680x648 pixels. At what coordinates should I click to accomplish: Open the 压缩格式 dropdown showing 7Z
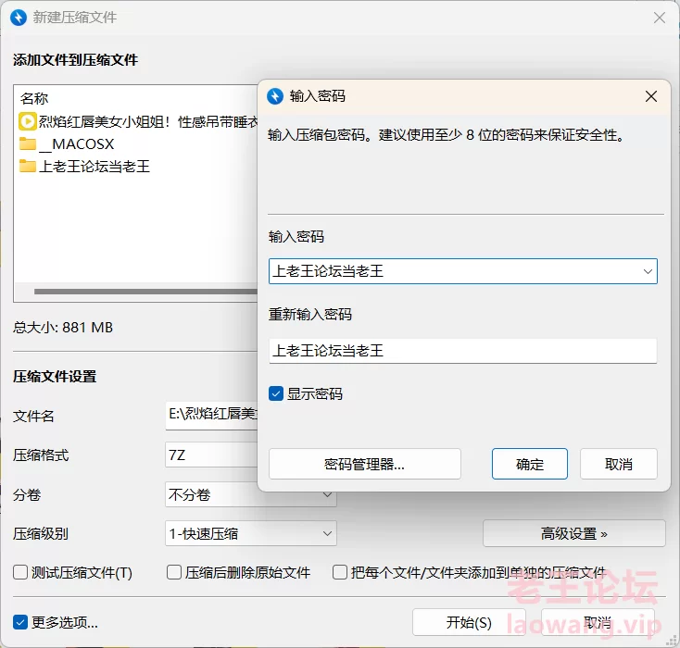point(211,455)
